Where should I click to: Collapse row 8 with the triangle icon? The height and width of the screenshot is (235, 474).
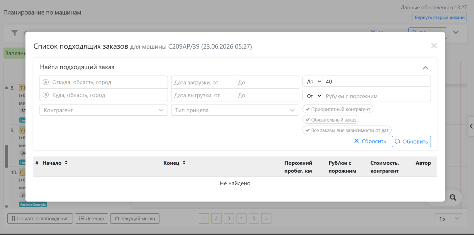pos(6,87)
